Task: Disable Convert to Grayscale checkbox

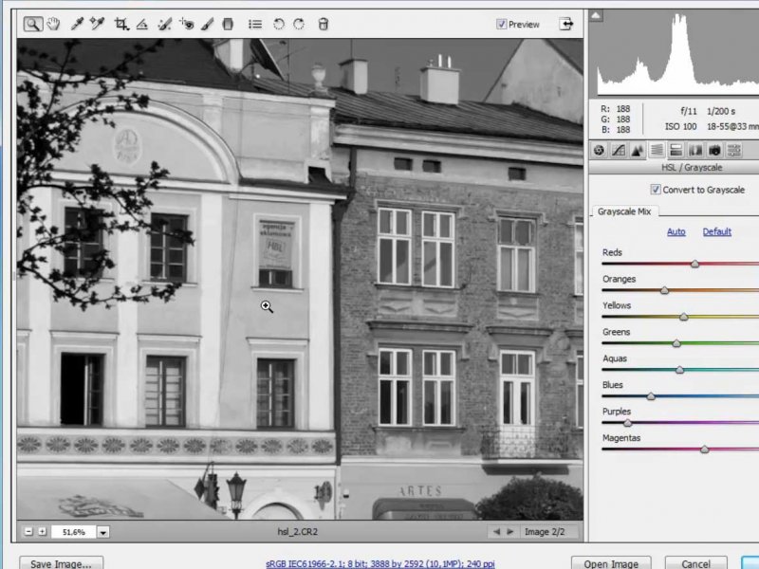Action: click(656, 190)
